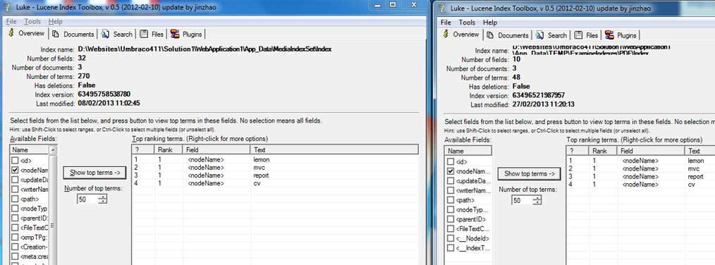Click top terms number field in left window
This screenshot has width=715, height=265.
[x=88, y=199]
